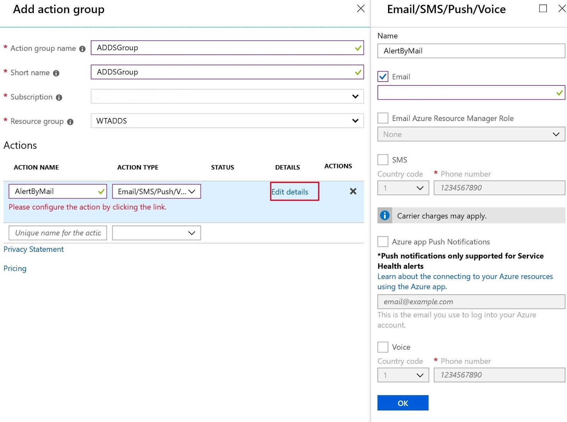The width and height of the screenshot is (567, 422).
Task: Tick Email Azure Resource Manager Role checkbox
Action: (x=383, y=118)
